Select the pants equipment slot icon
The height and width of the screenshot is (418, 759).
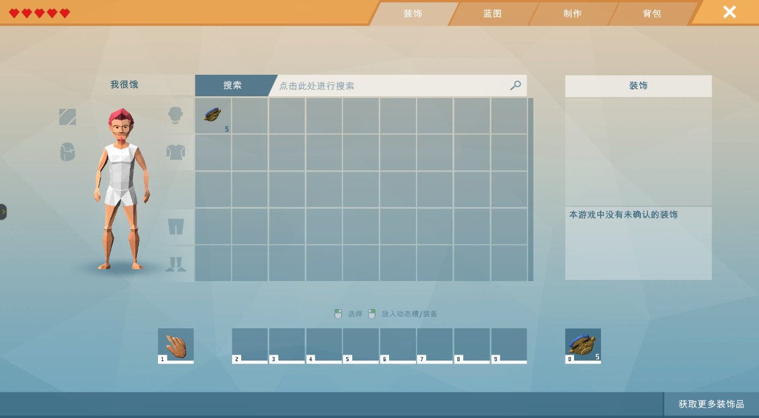175,226
